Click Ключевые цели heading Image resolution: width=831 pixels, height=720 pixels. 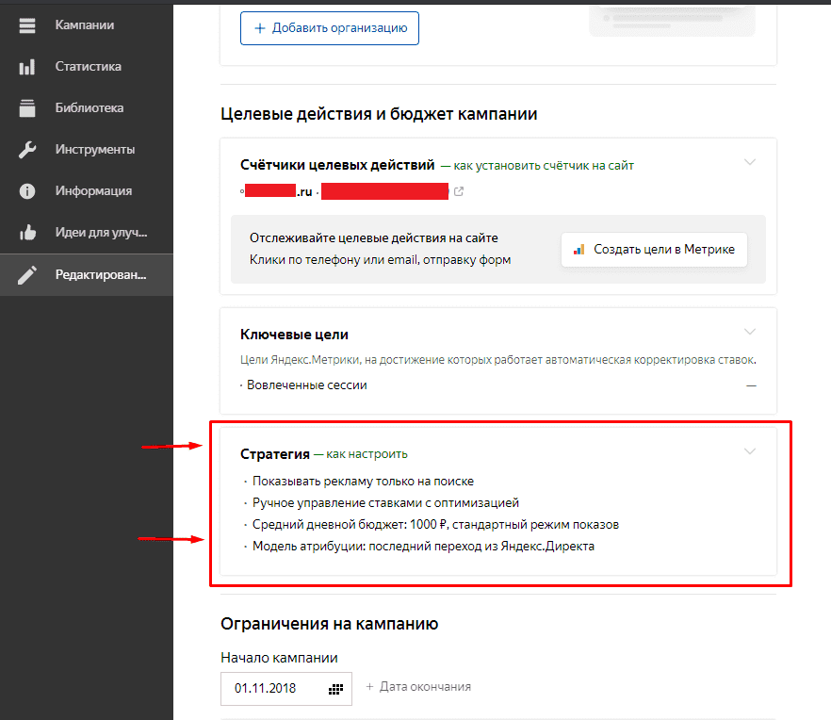click(294, 335)
